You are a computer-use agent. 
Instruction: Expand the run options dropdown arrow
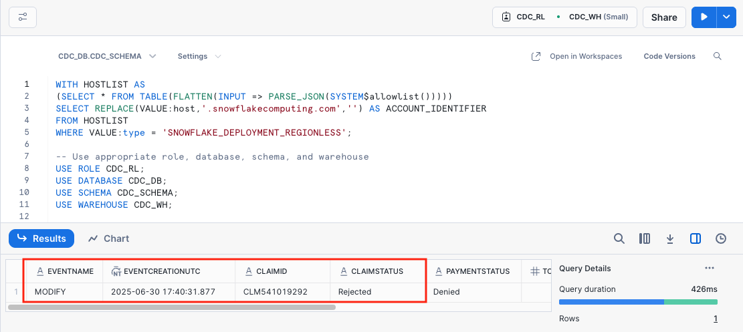[726, 17]
